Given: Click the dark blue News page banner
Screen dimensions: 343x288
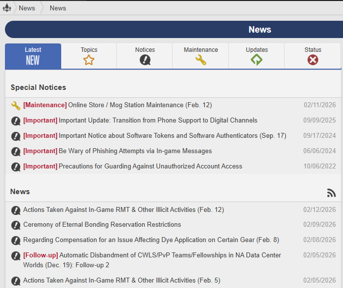Looking at the screenshot, I should (x=174, y=30).
